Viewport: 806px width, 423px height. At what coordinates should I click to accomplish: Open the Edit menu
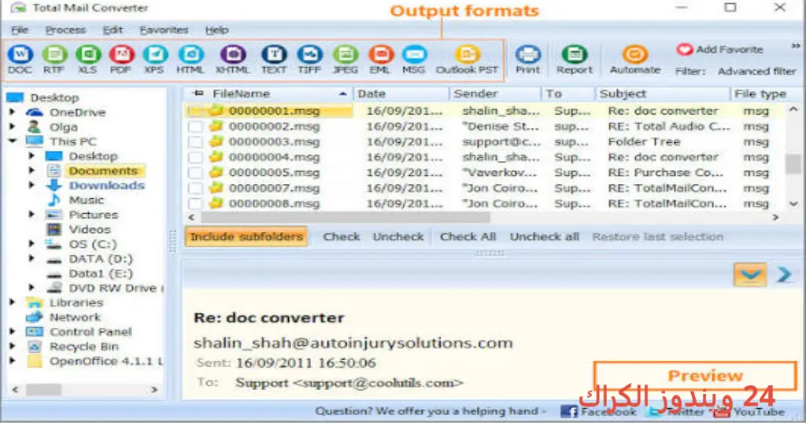coord(113,30)
